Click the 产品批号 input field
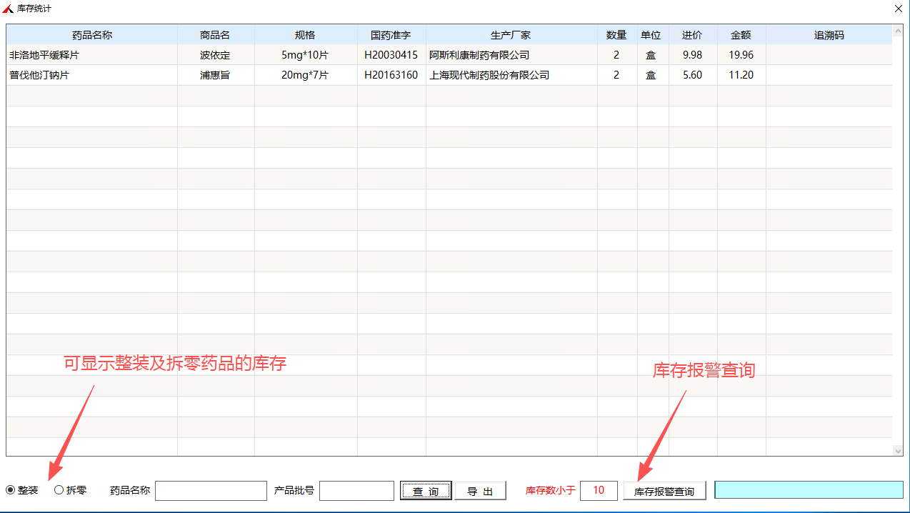The height and width of the screenshot is (513, 910). pos(356,491)
